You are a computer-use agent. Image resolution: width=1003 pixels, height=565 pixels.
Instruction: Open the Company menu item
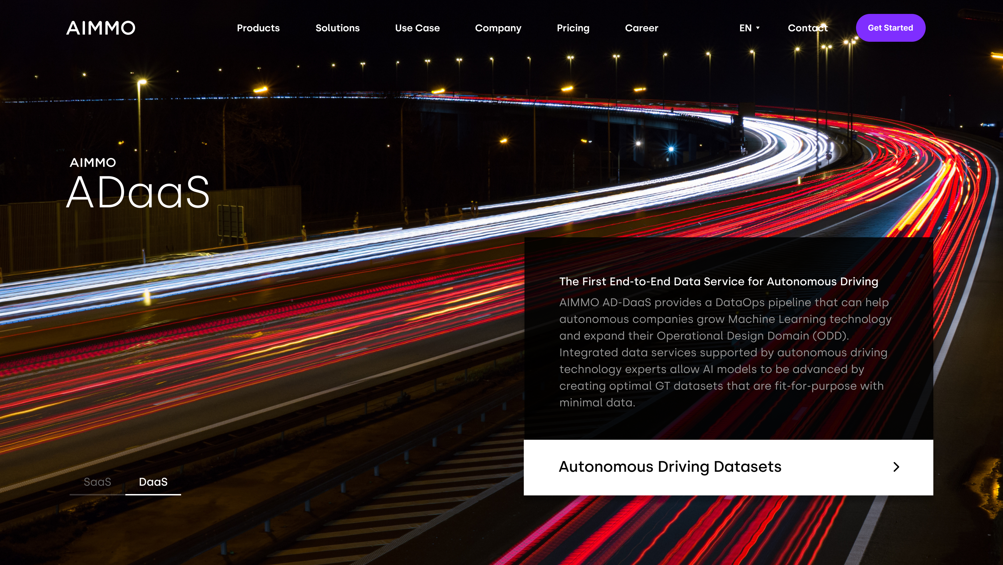(x=498, y=28)
